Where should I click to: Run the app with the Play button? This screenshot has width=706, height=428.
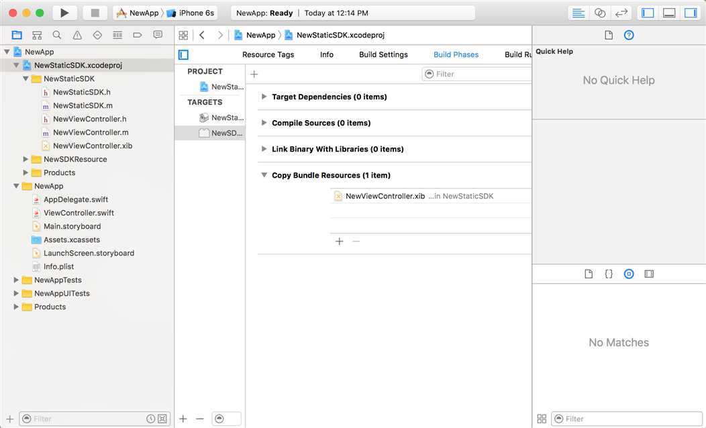point(64,13)
